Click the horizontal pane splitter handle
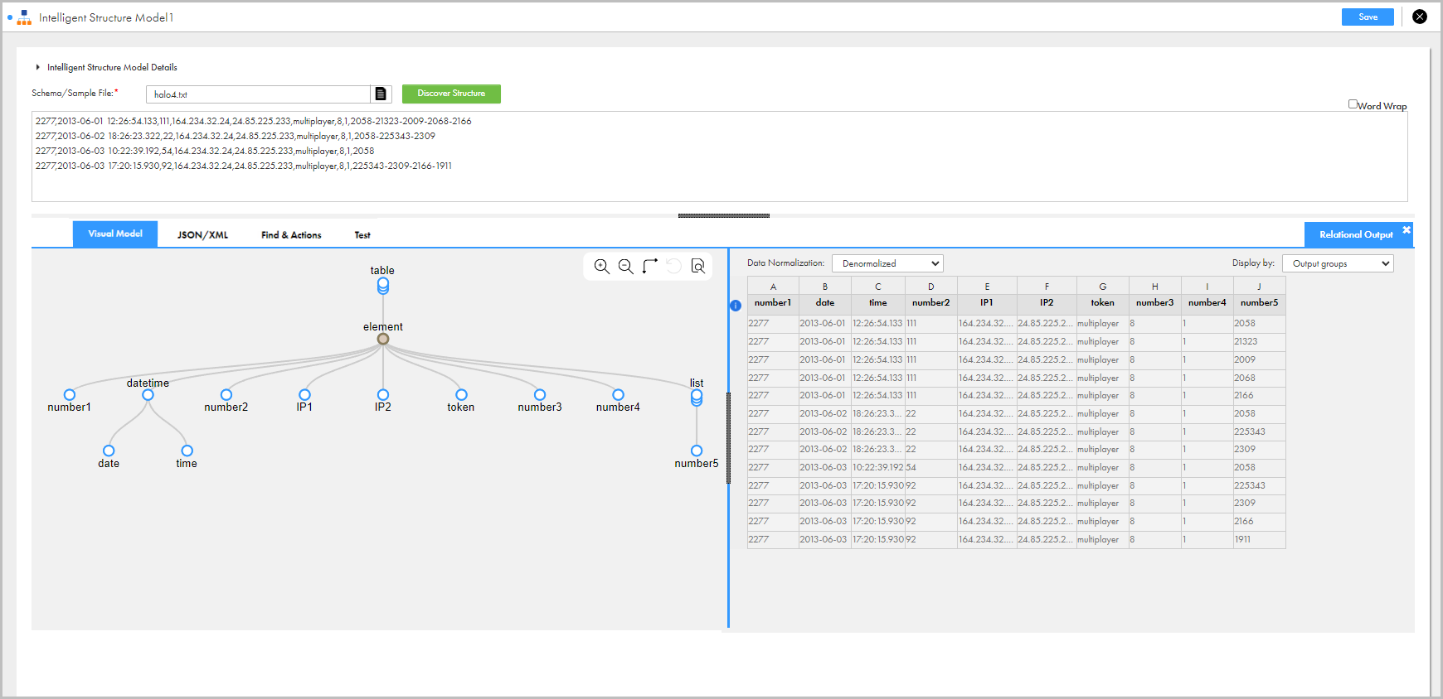 pos(724,215)
